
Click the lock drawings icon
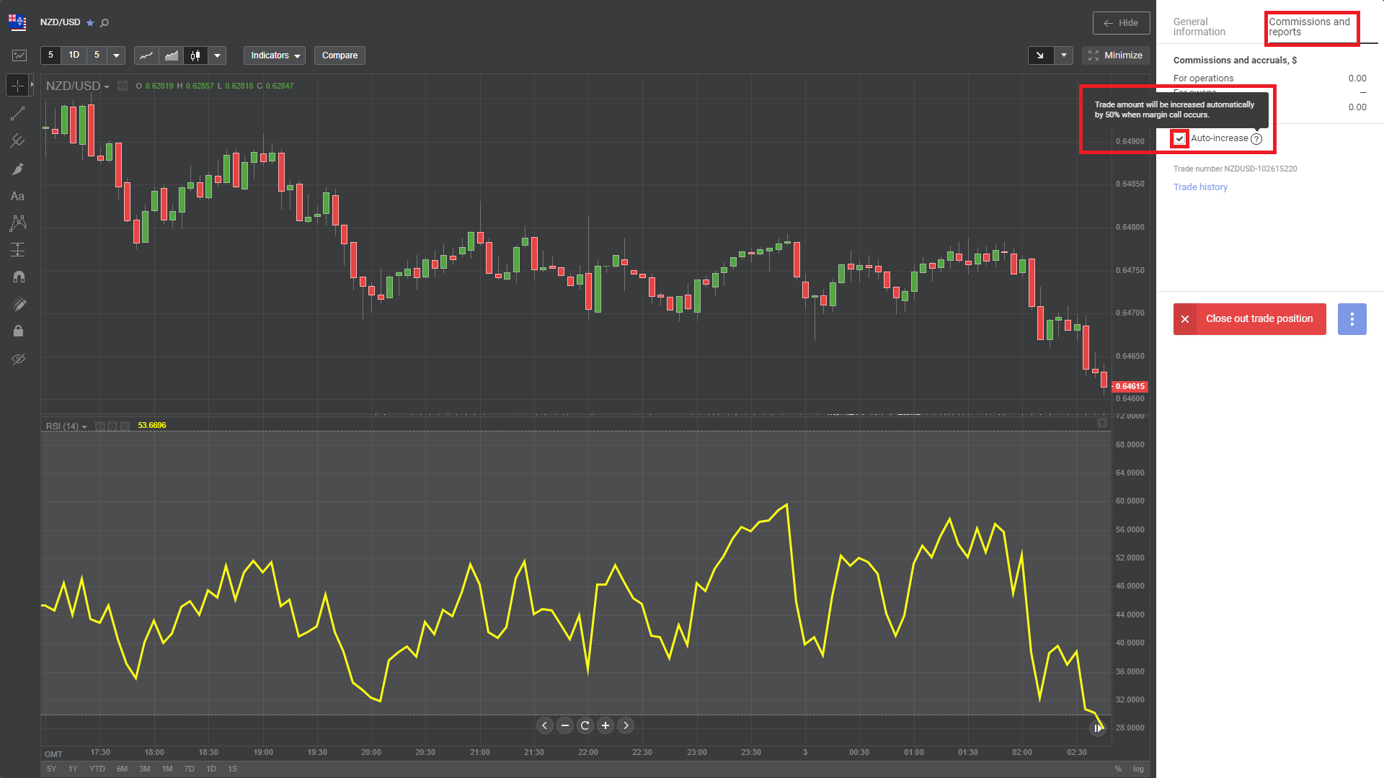18,331
